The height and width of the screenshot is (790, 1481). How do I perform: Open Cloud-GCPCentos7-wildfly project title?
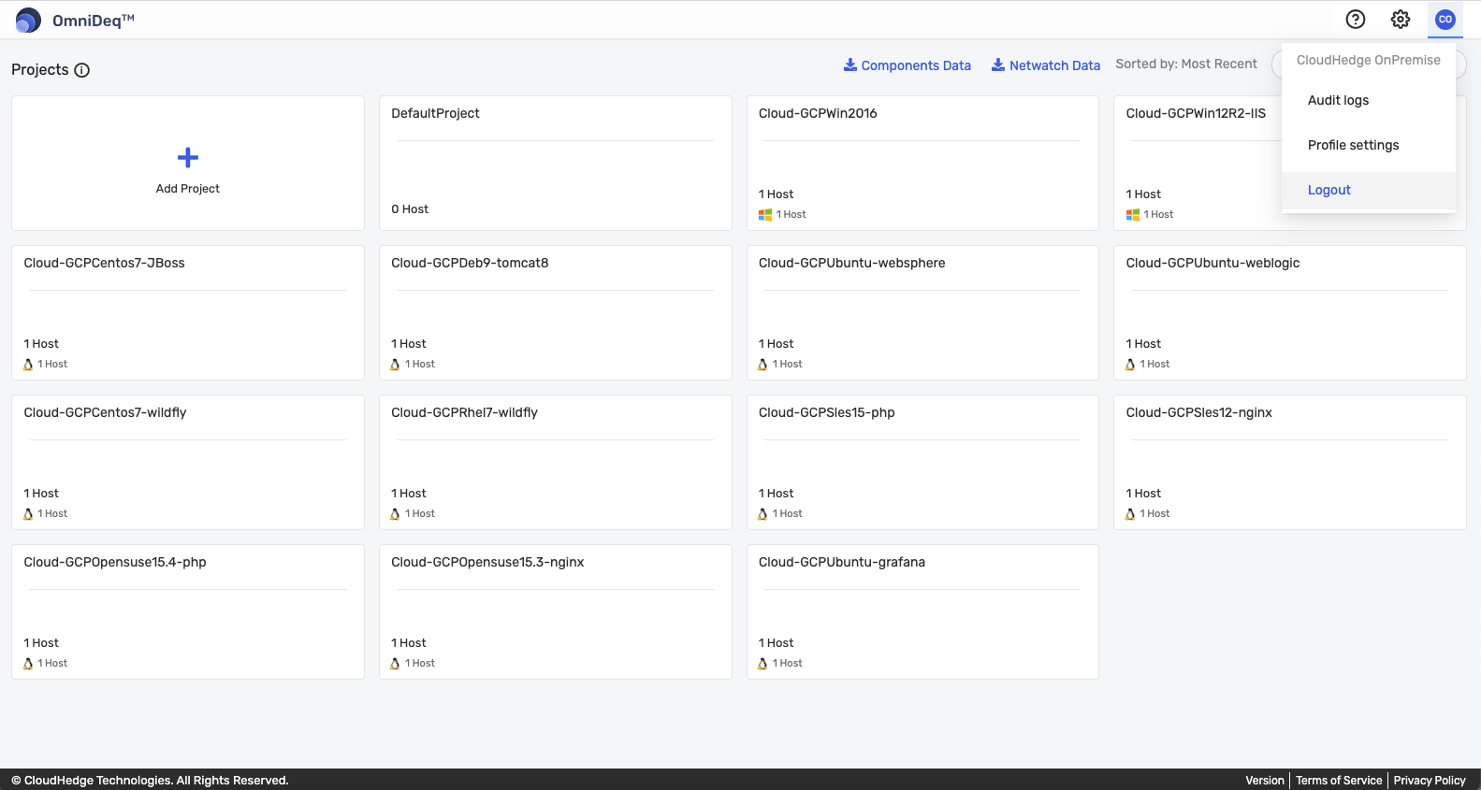click(105, 412)
